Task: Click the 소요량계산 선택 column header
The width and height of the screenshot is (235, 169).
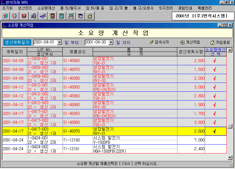Action: point(215,52)
